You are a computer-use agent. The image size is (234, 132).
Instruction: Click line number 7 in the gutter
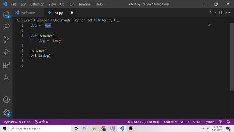23,56
